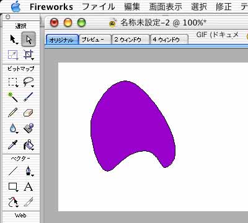248x223 pixels.
Task: Click the 選択 label in tools panel
Action: click(x=21, y=26)
